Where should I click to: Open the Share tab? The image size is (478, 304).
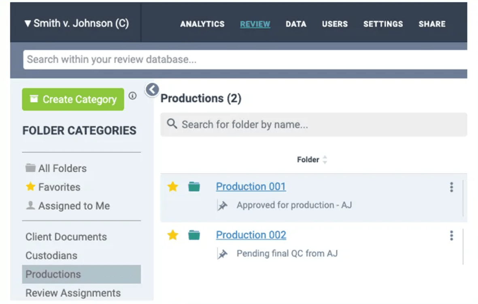pos(432,24)
